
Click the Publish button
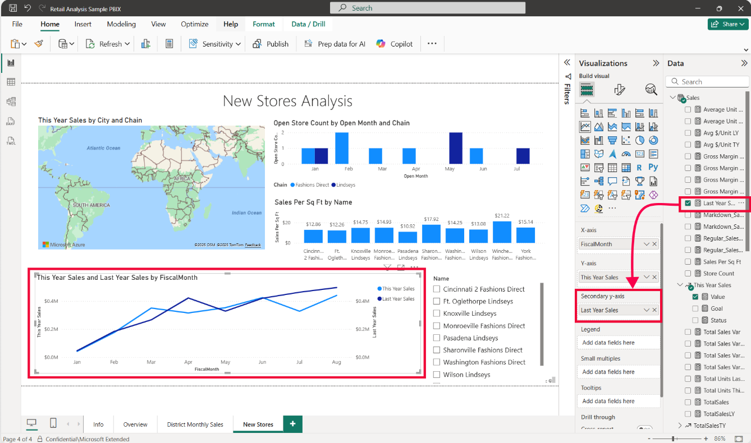(x=271, y=44)
